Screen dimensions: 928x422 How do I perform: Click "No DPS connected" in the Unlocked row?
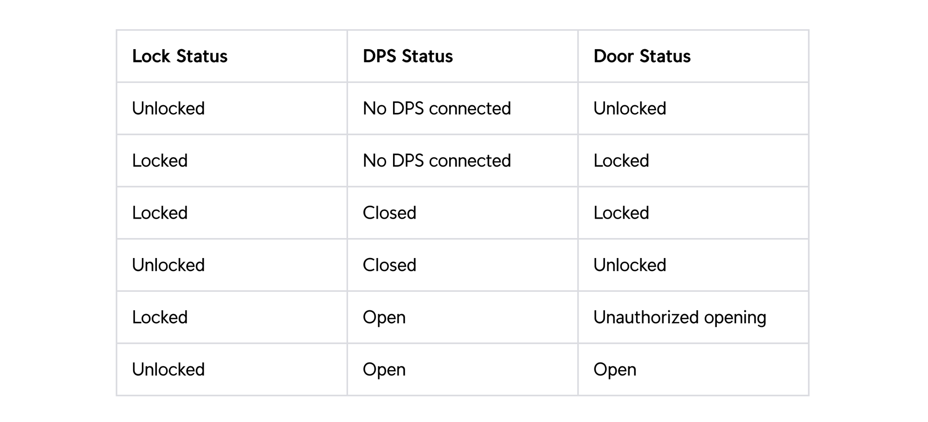pos(436,108)
